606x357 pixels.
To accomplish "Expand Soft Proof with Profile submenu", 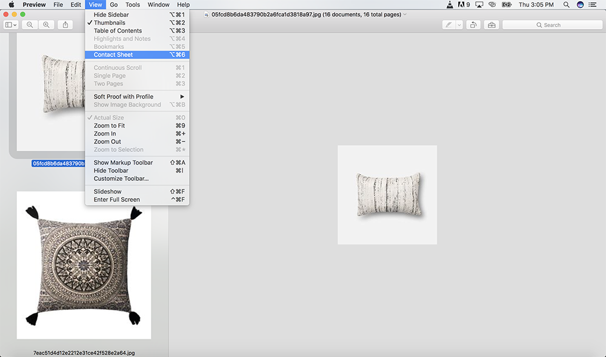I will 137,96.
